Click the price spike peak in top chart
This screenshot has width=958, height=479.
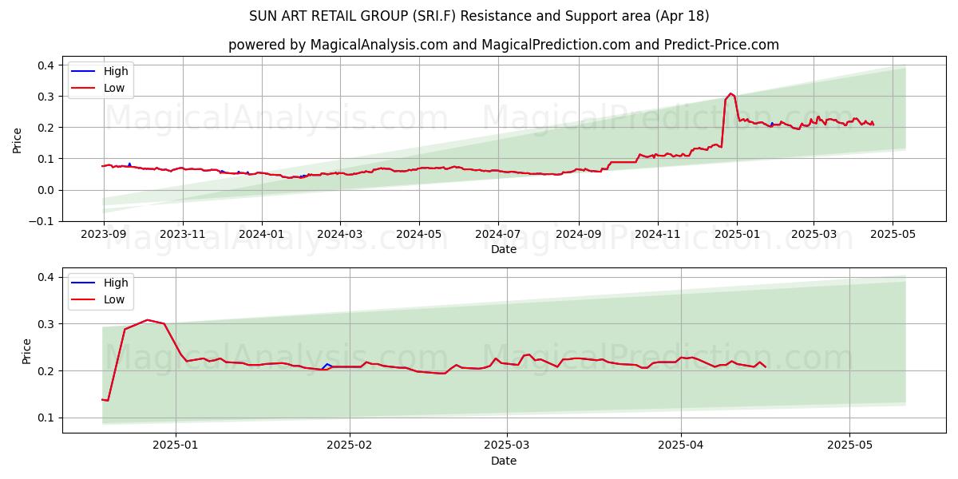click(730, 93)
